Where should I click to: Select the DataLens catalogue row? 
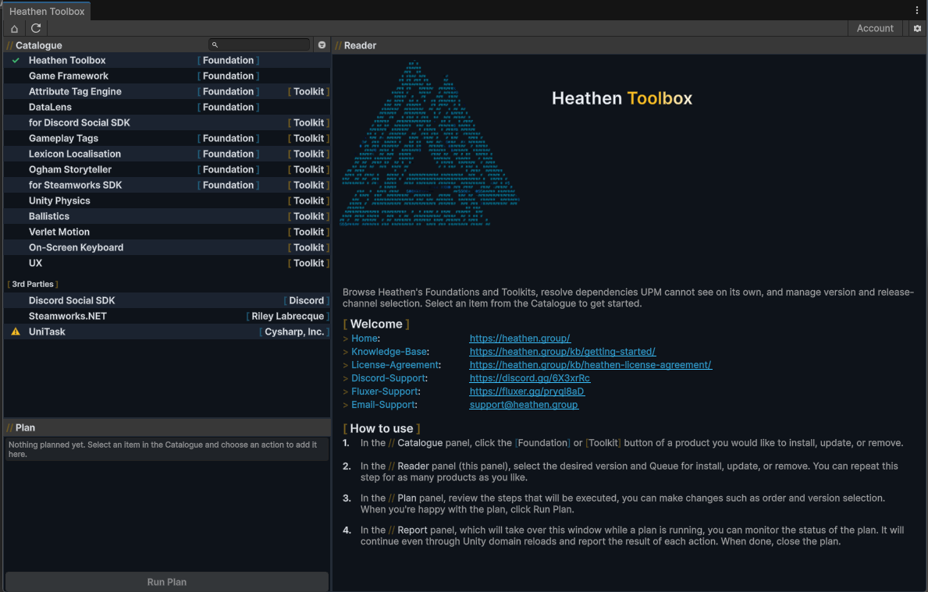167,107
